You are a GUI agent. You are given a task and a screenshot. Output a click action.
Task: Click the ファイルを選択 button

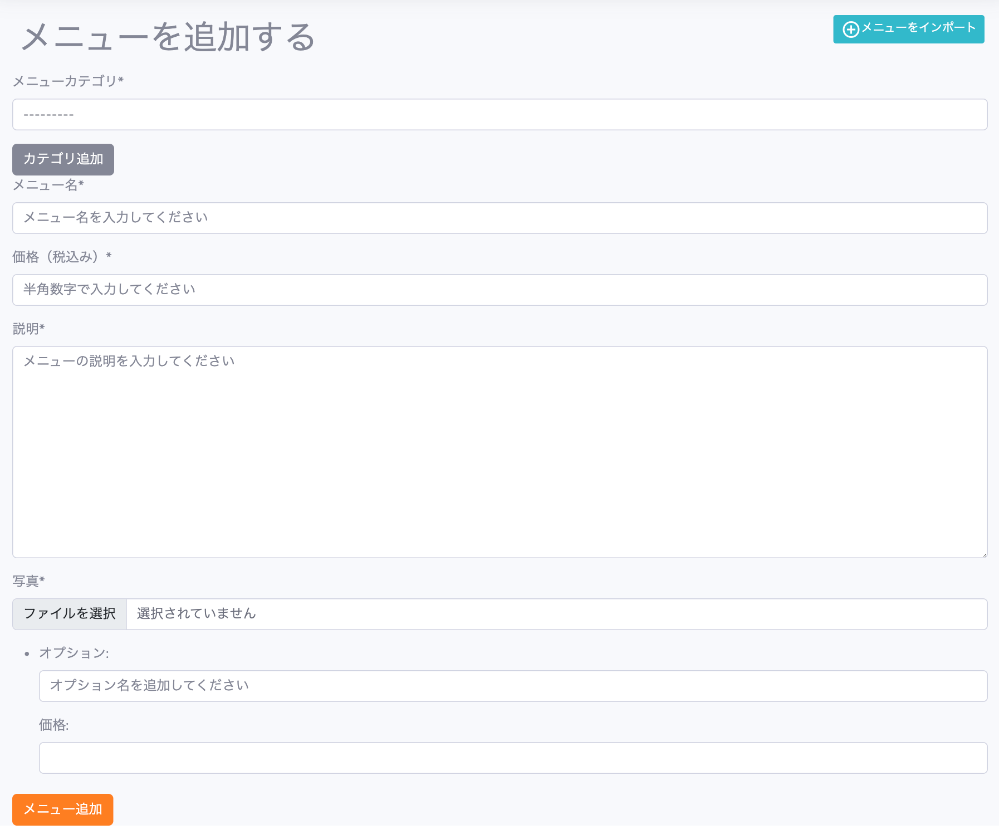70,614
